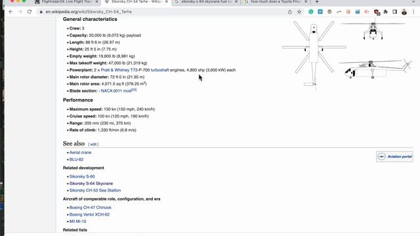The width and height of the screenshot is (420, 236).
Task: Open the Aviation portal link
Action: tap(400, 157)
